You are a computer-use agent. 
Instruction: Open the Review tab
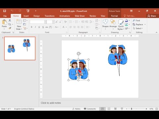[93, 16]
